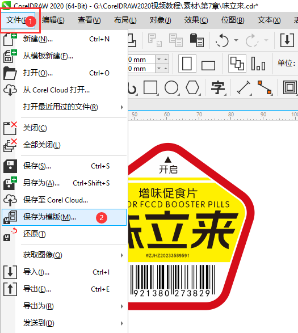The width and height of the screenshot is (298, 333).
Task: Open the 查看(V) menu
Action: pos(89,20)
